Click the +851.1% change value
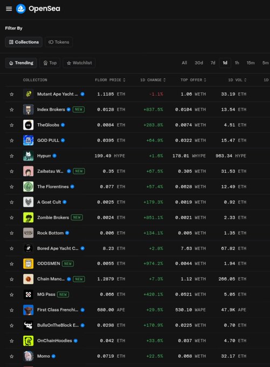270x367 pixels. pos(154,218)
